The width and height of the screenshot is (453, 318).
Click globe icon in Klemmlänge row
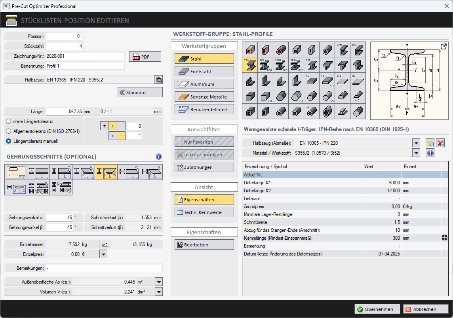pos(444,238)
